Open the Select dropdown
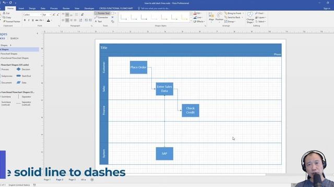 (x=260, y=22)
